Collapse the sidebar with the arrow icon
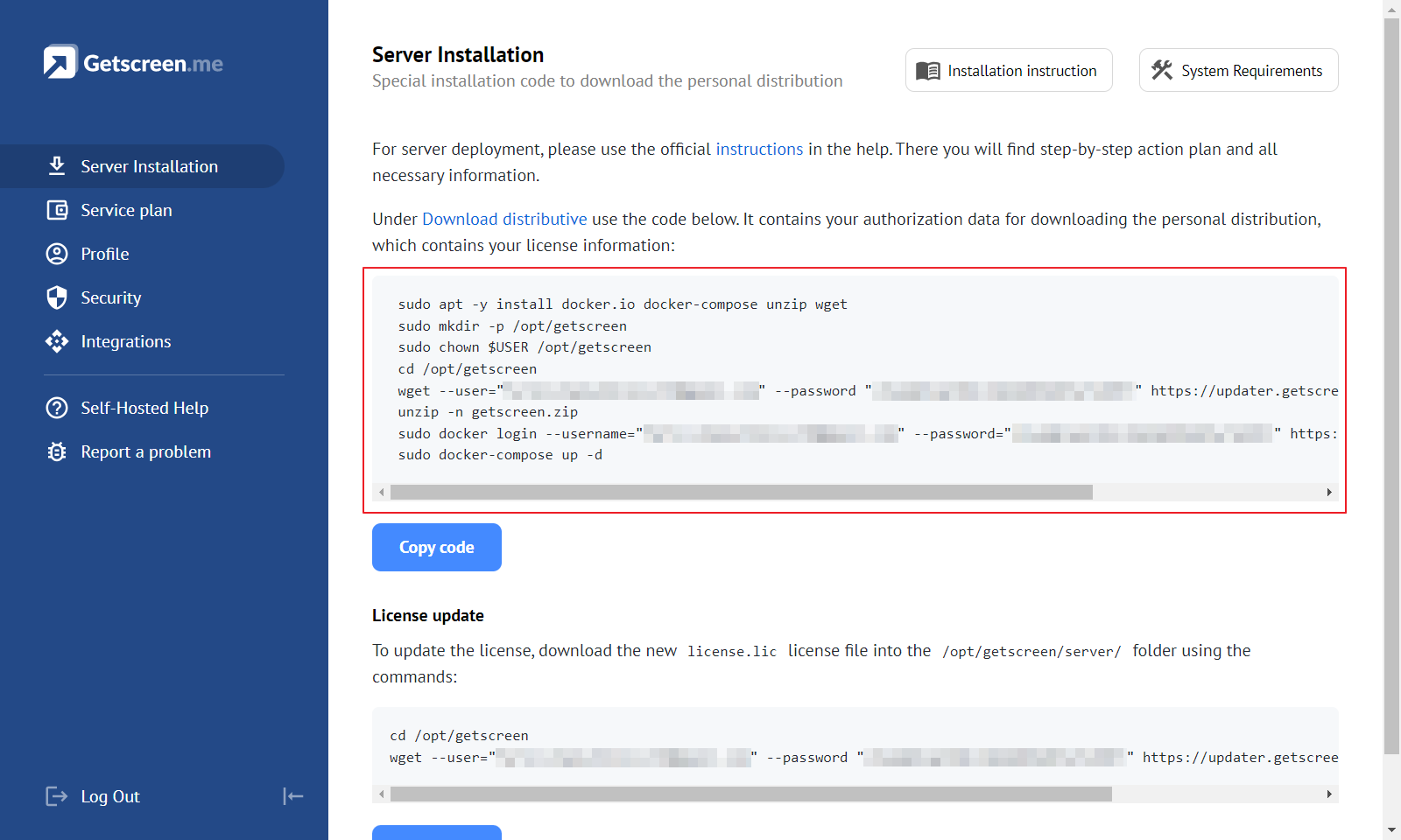Viewport: 1401px width, 840px height. [293, 796]
